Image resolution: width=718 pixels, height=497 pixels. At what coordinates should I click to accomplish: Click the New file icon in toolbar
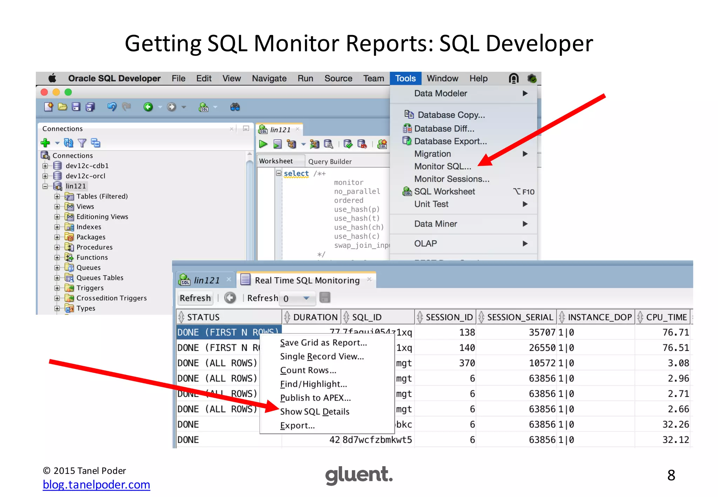[x=48, y=107]
